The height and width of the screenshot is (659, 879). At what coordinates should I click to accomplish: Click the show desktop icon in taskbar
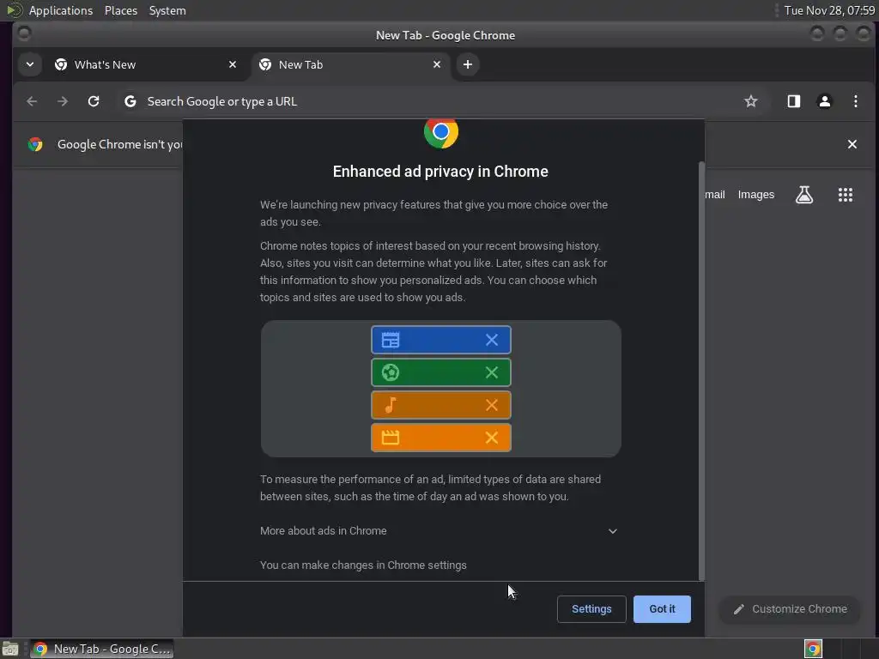click(10, 649)
